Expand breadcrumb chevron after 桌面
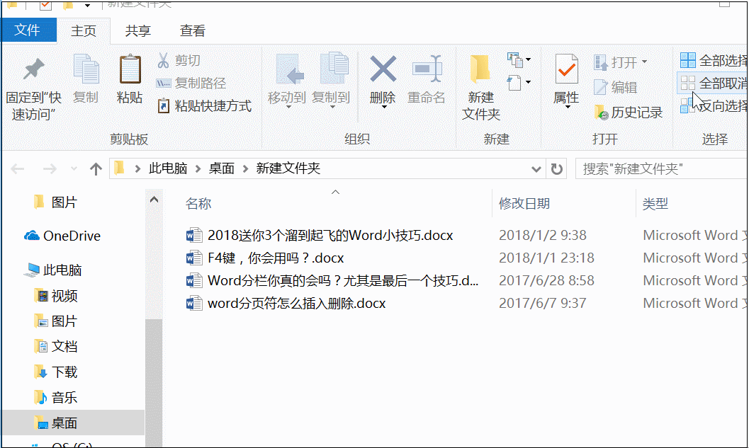Viewport: 749px width, 448px height. pos(245,169)
